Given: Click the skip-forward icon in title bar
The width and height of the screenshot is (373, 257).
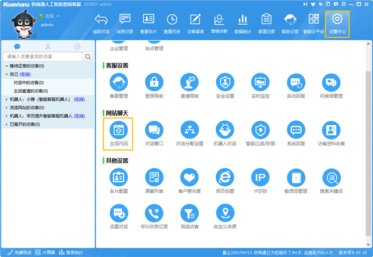Looking at the screenshot, I should click(x=305, y=4).
